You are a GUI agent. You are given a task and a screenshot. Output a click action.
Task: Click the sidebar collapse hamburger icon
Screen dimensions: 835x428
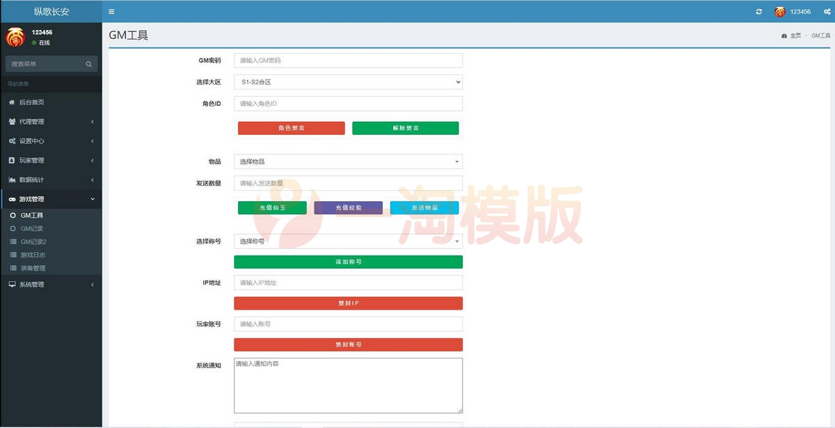point(111,11)
